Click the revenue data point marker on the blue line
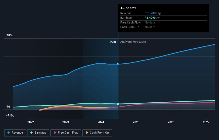219x140 pixels. click(x=118, y=64)
